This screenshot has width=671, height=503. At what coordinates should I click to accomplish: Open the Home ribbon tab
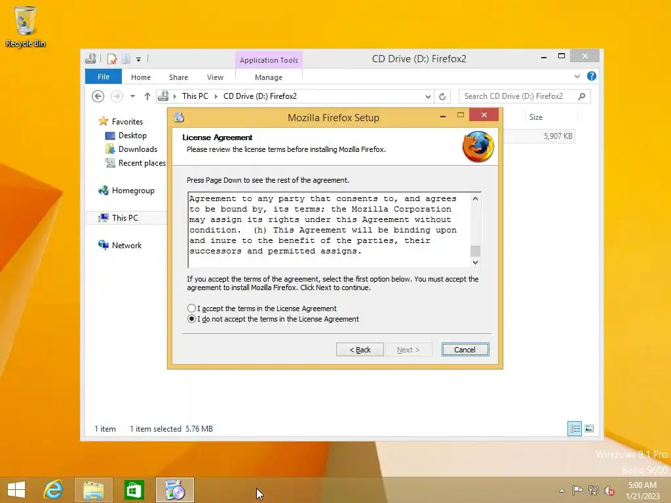tap(141, 77)
